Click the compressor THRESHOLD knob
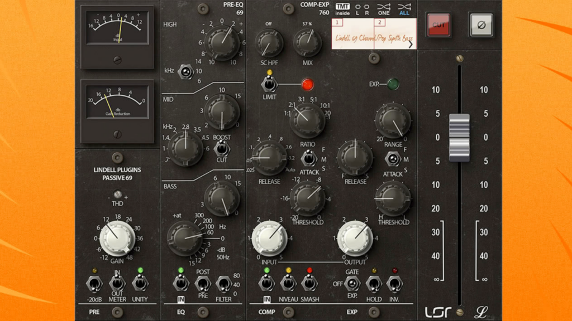This screenshot has width=572, height=321. click(308, 199)
